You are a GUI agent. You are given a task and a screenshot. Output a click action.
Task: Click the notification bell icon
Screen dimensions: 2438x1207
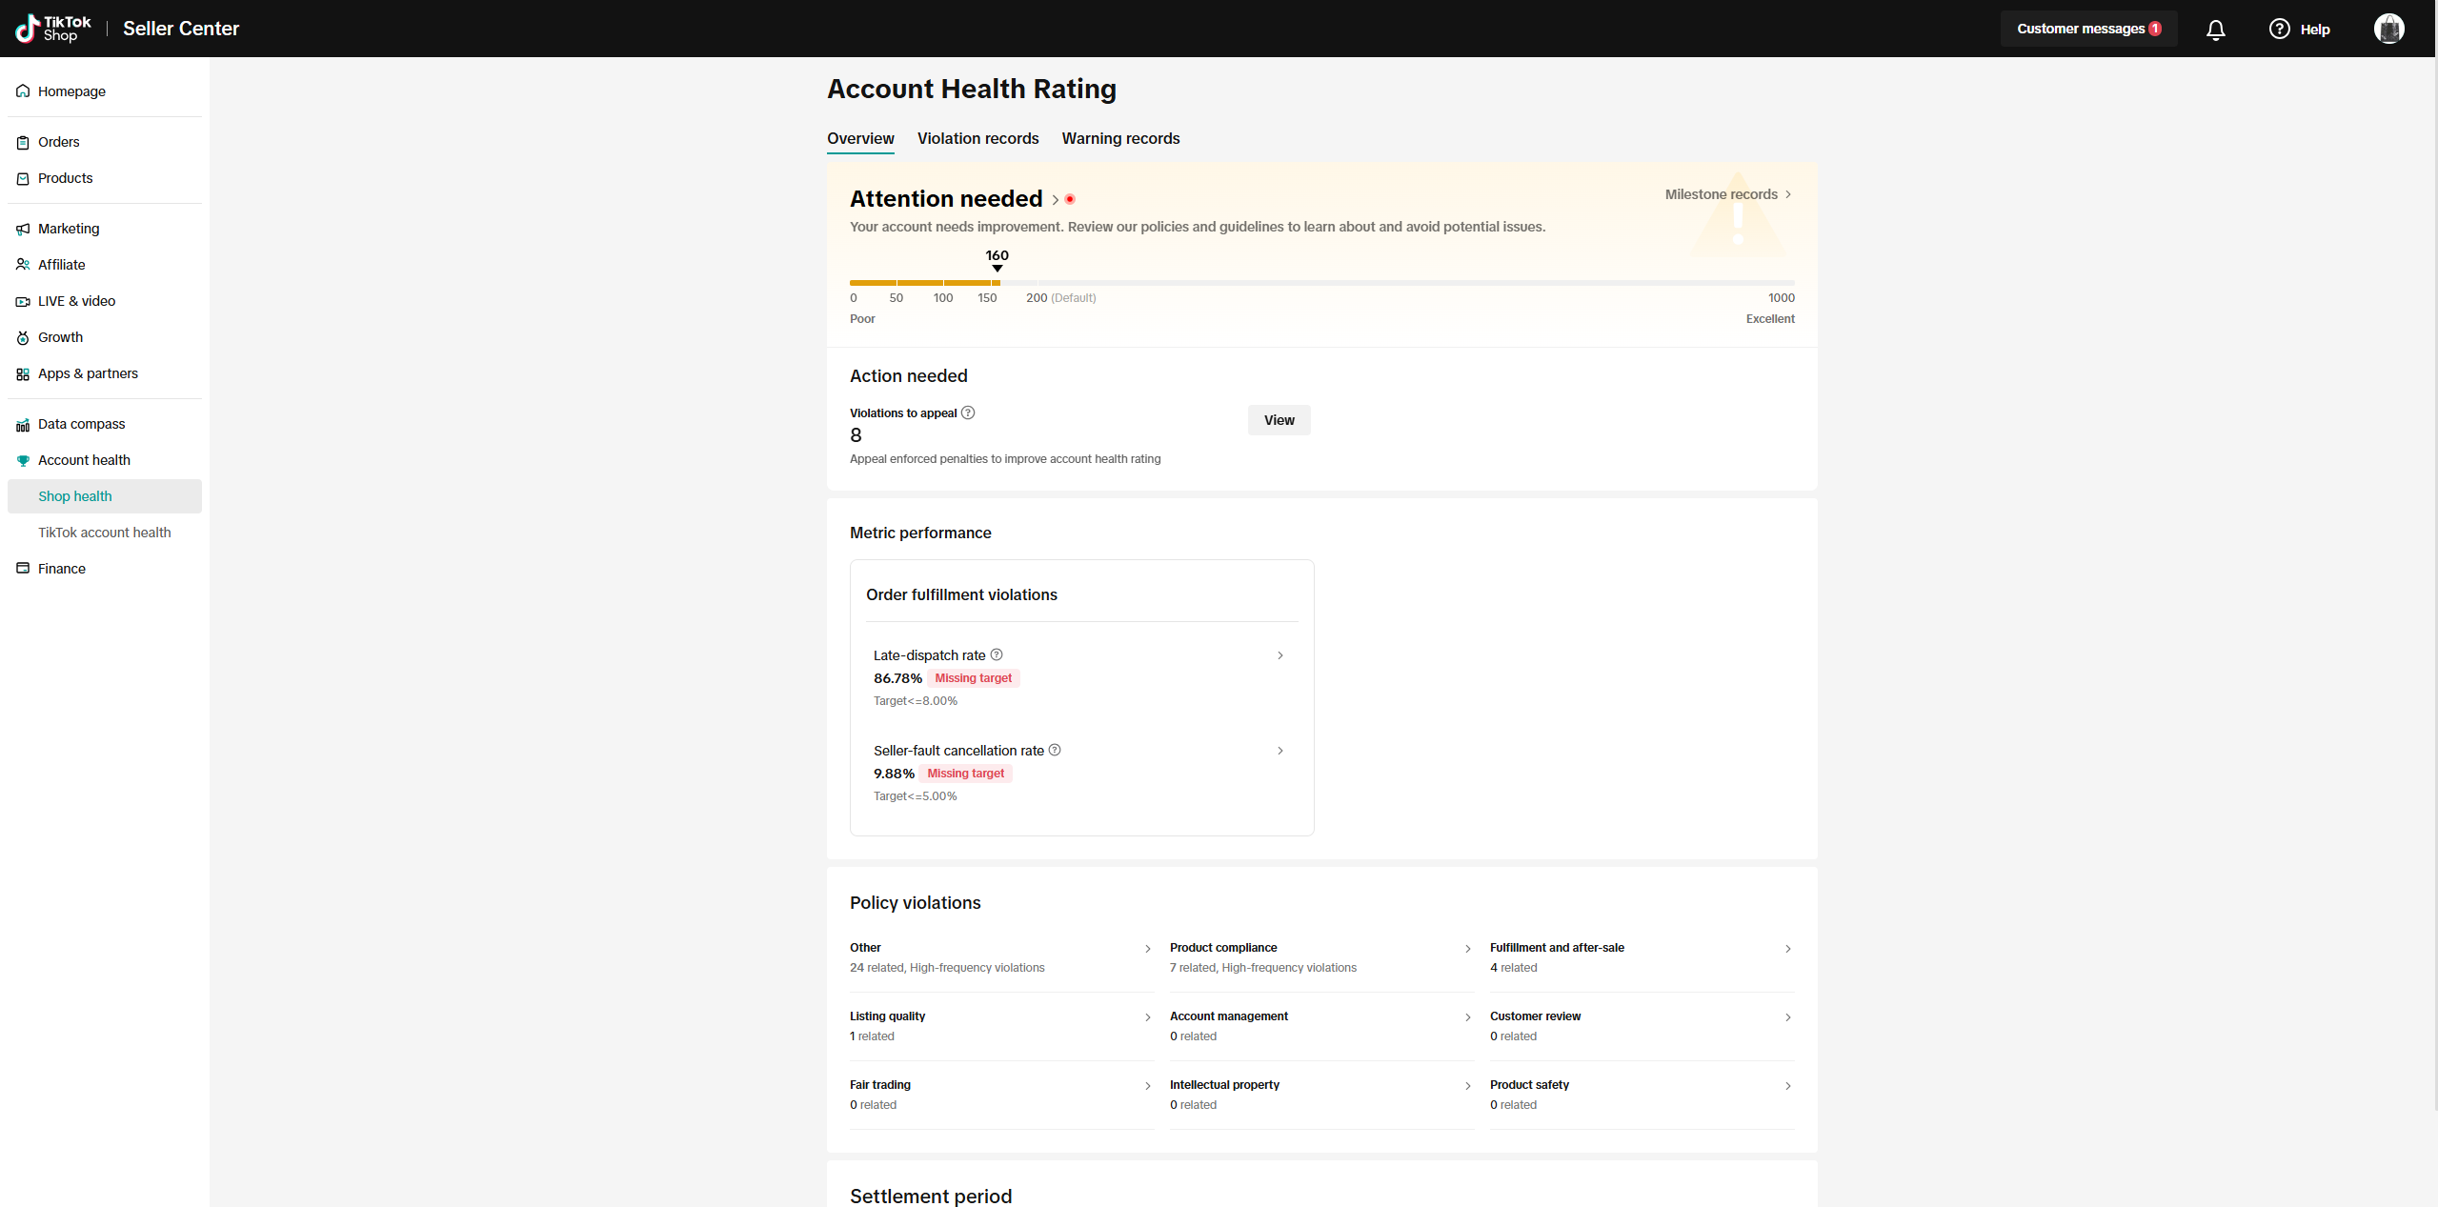2215,30
